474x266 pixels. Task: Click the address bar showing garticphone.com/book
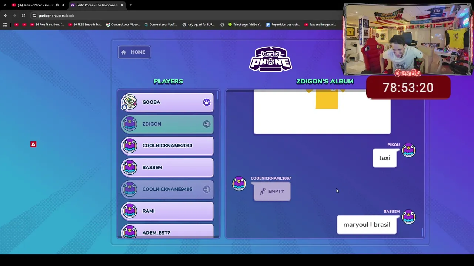185,16
